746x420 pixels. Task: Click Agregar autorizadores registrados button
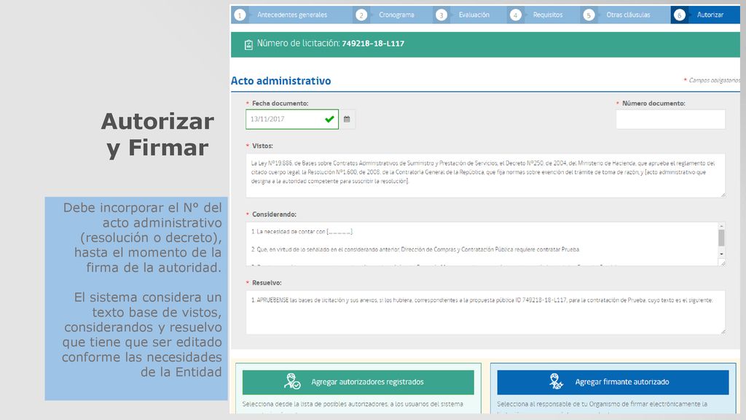(x=358, y=382)
